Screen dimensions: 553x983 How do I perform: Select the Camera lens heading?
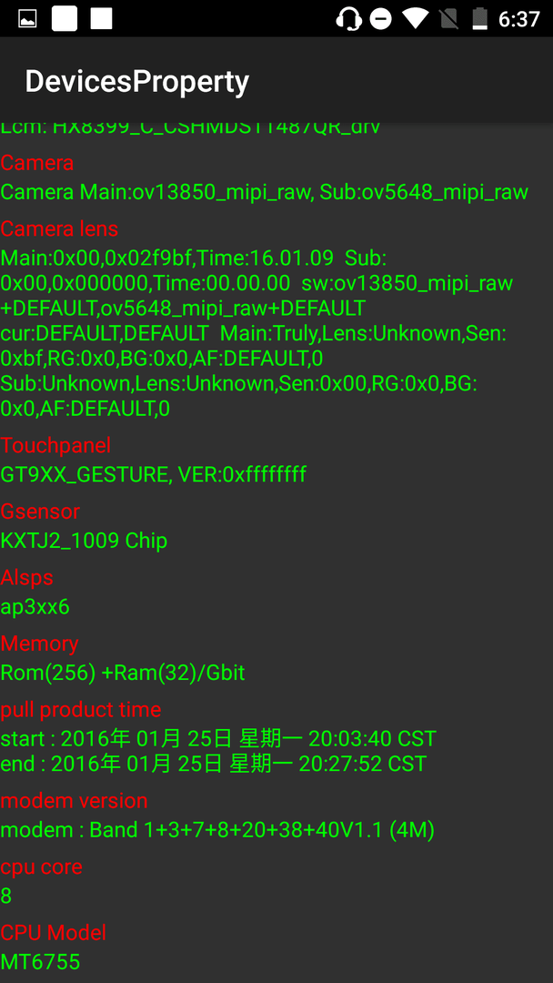click(59, 228)
